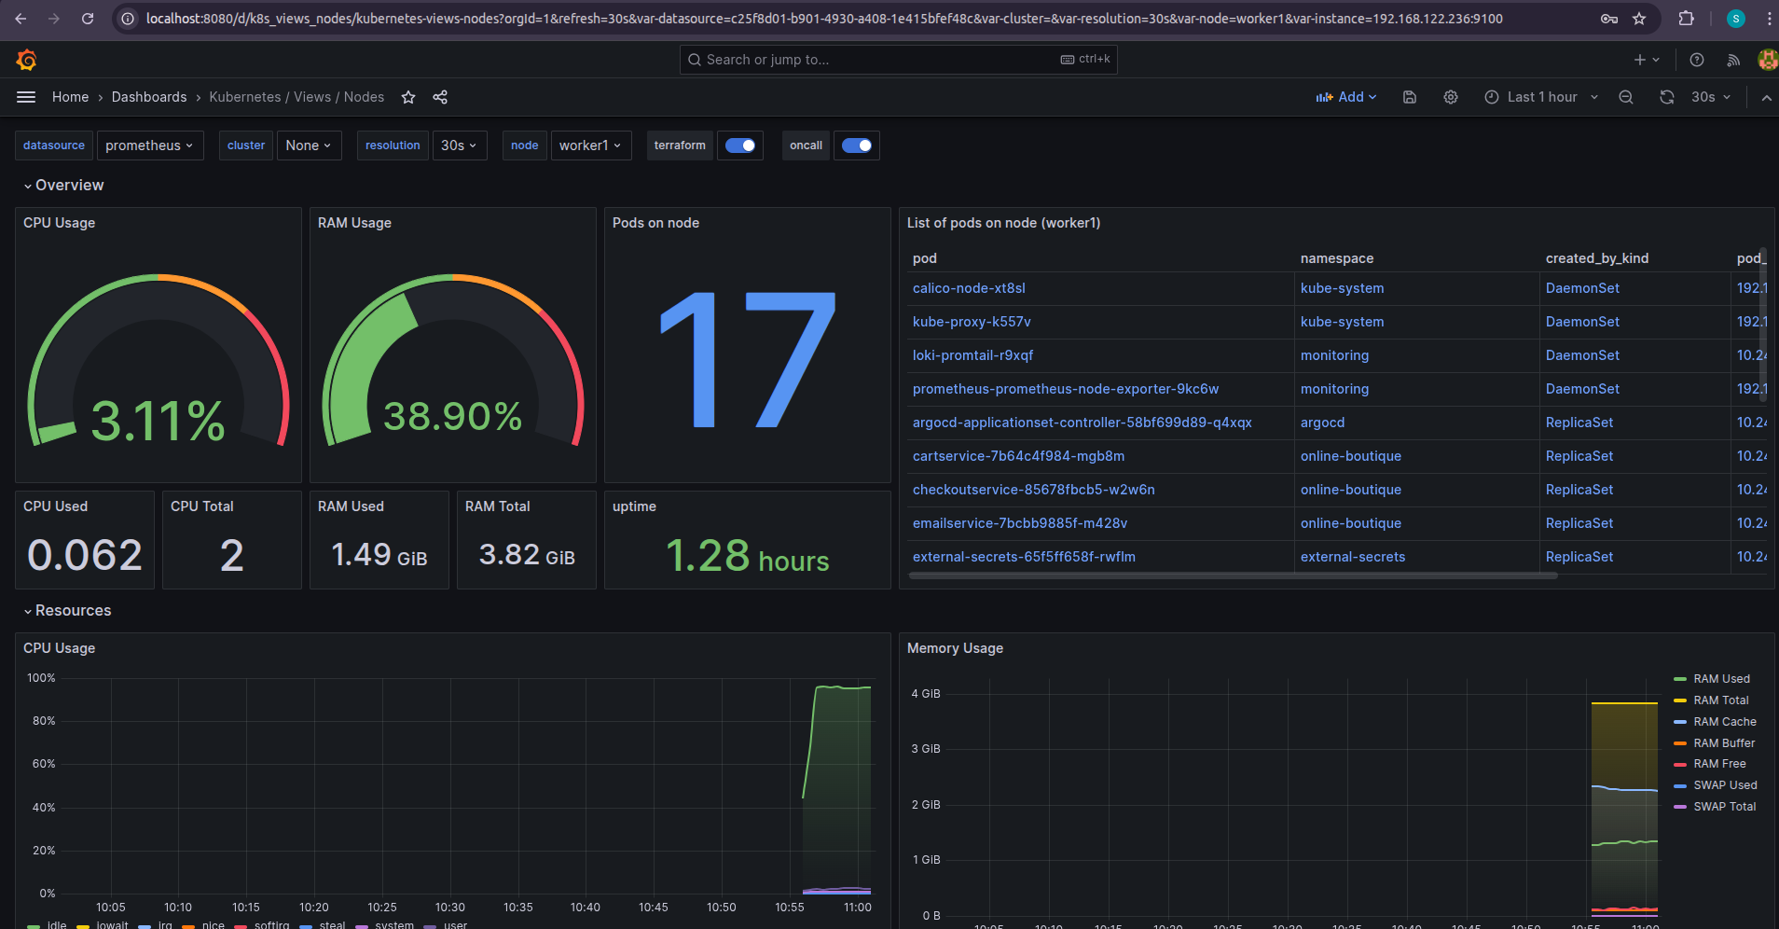This screenshot has height=929, width=1779.
Task: Bookmark this page with the star
Action: pyautogui.click(x=1639, y=19)
